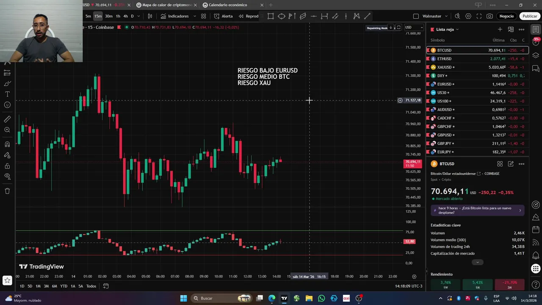Enter fullscreen chart mode
The width and height of the screenshot is (542, 305).
[x=479, y=16]
